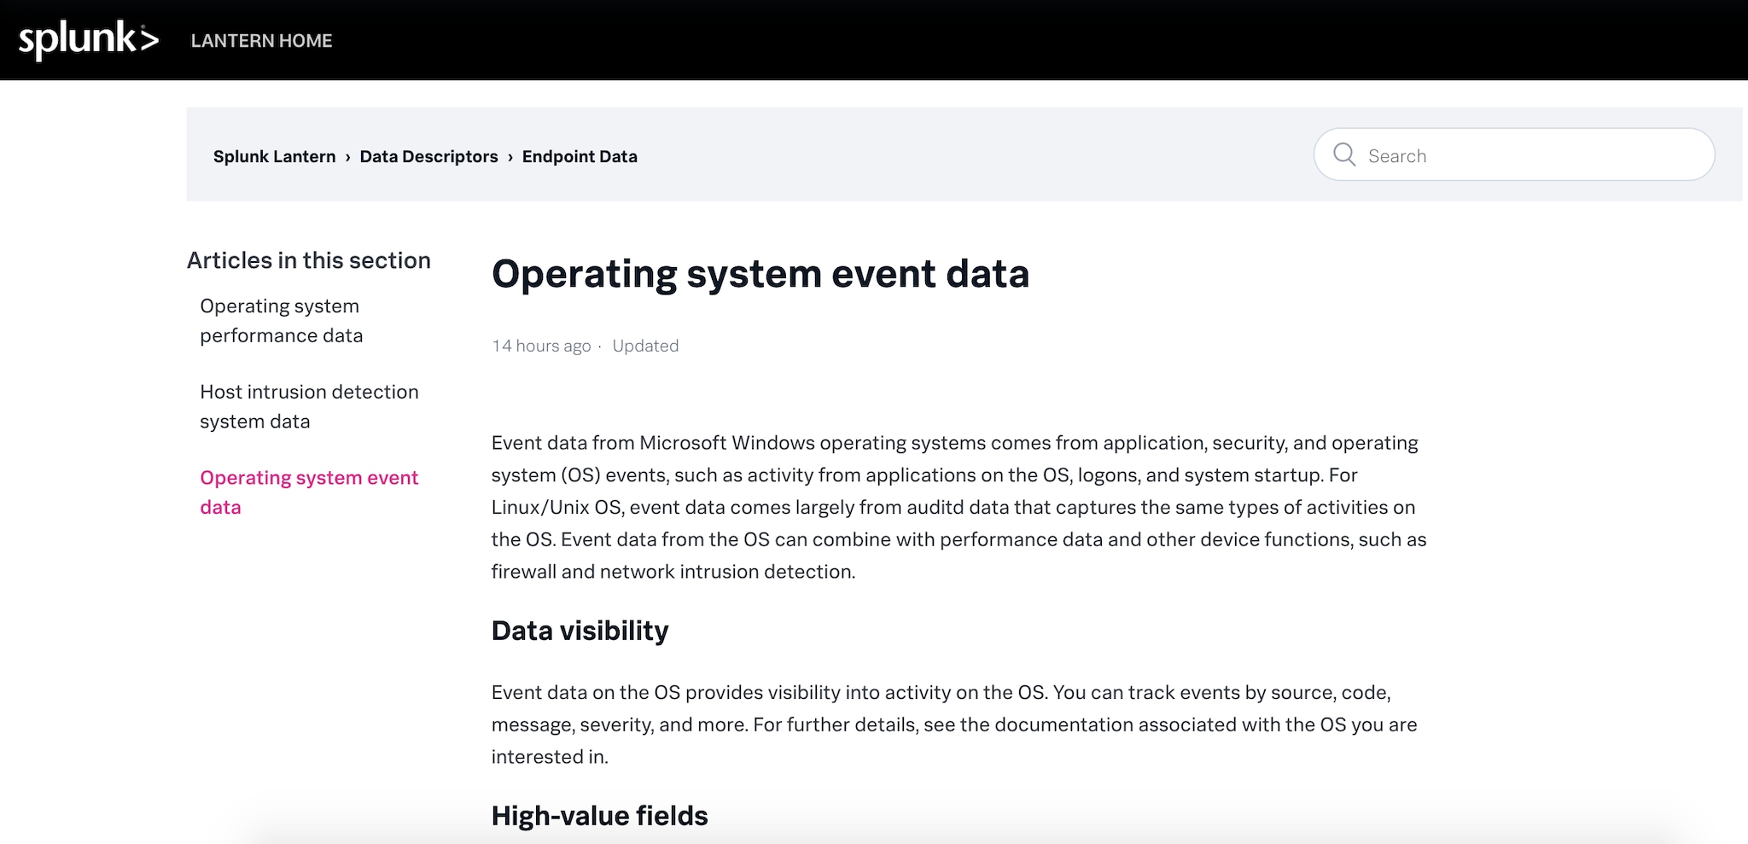Image resolution: width=1748 pixels, height=844 pixels.
Task: Click the 'Articles in this section' heading
Action: click(309, 260)
